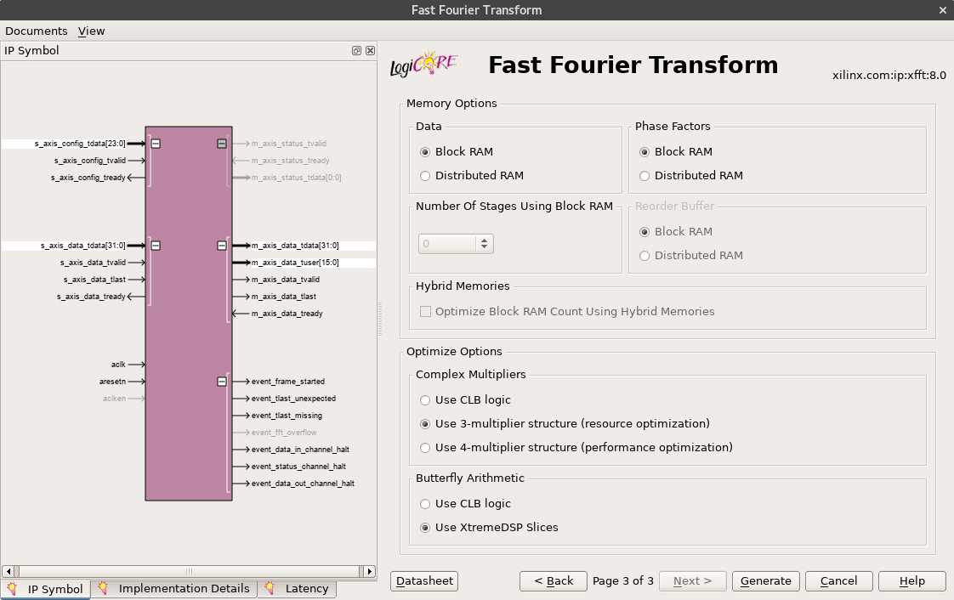This screenshot has width=954, height=600.
Task: Click the LogiCORE logo
Action: coord(423,64)
